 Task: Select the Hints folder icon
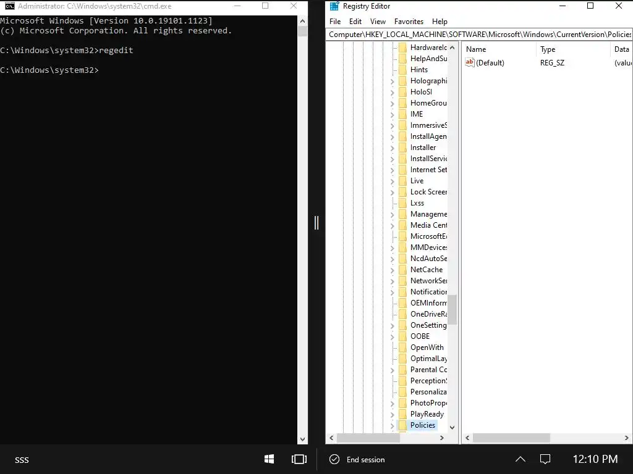(x=402, y=70)
